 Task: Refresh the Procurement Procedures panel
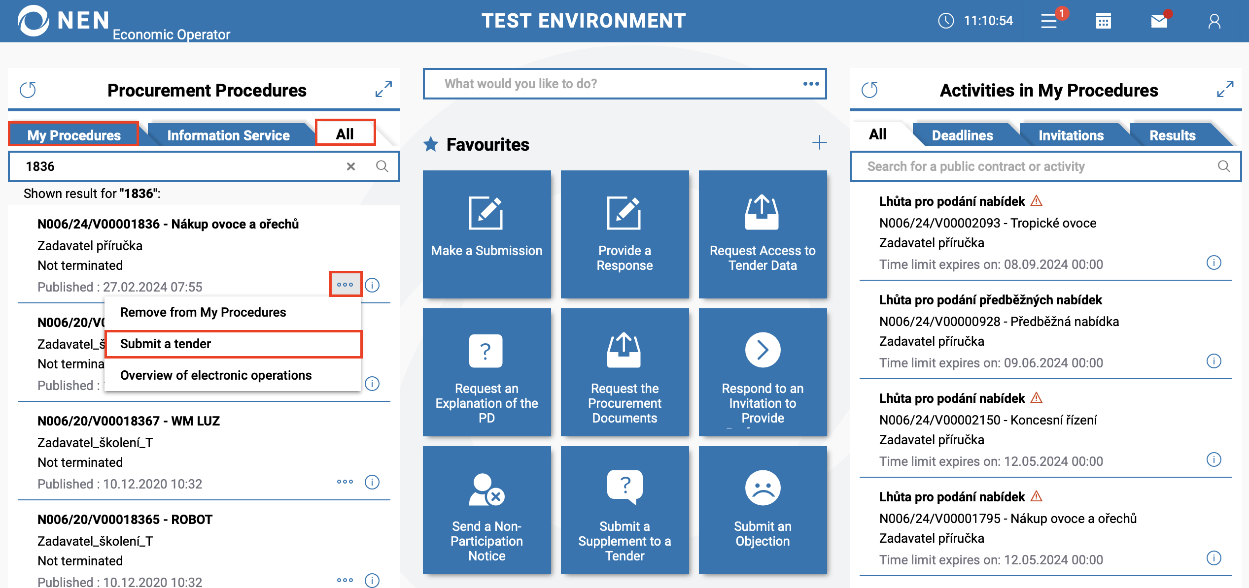(28, 90)
